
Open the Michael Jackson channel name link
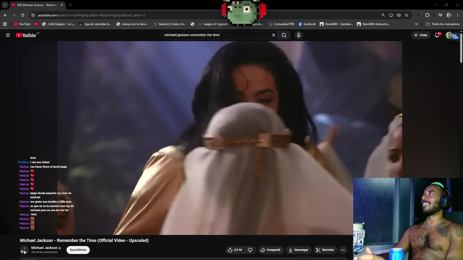(44, 248)
